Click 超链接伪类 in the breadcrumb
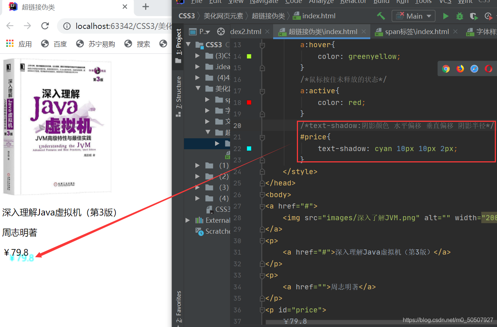This screenshot has width=497, height=327. [x=268, y=16]
